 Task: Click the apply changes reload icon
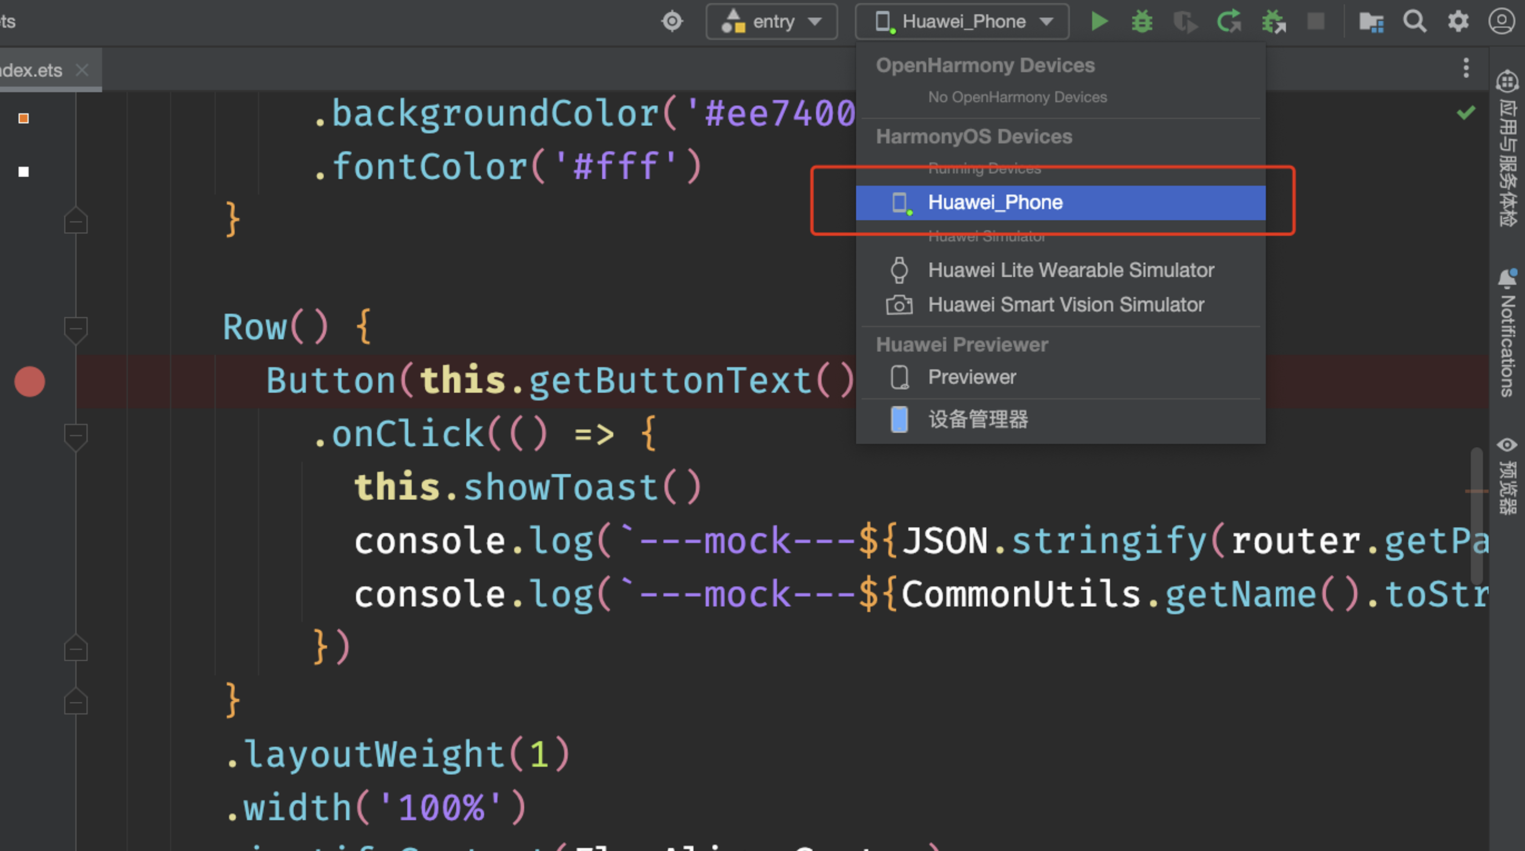coord(1229,21)
